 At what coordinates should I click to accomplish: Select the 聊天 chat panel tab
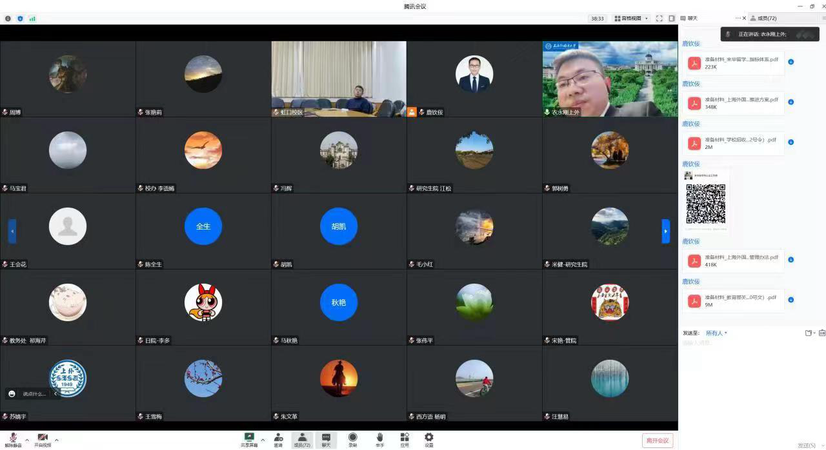point(692,19)
